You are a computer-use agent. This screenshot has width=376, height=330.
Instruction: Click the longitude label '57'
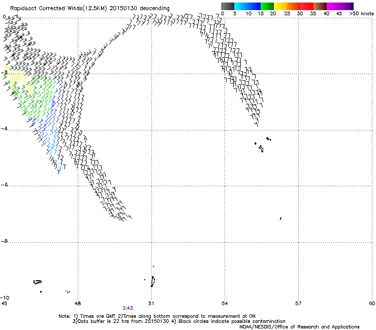tap(298, 304)
